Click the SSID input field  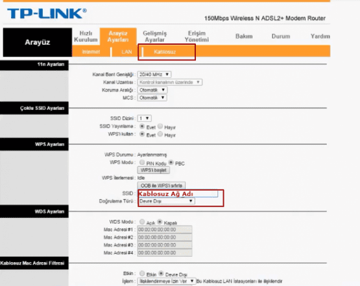pyautogui.click(x=178, y=193)
